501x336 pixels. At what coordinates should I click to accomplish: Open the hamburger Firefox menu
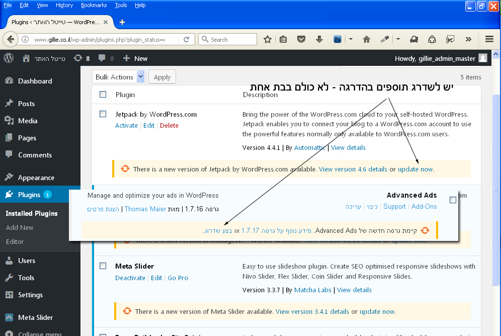[x=489, y=39]
